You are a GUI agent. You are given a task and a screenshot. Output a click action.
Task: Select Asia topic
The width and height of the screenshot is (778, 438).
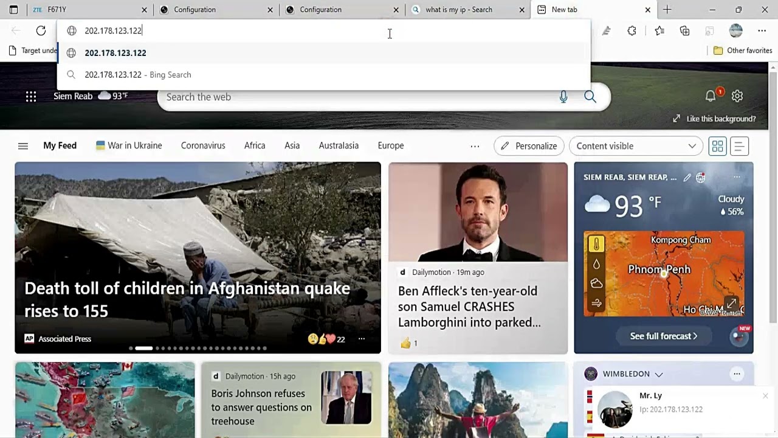click(x=292, y=146)
